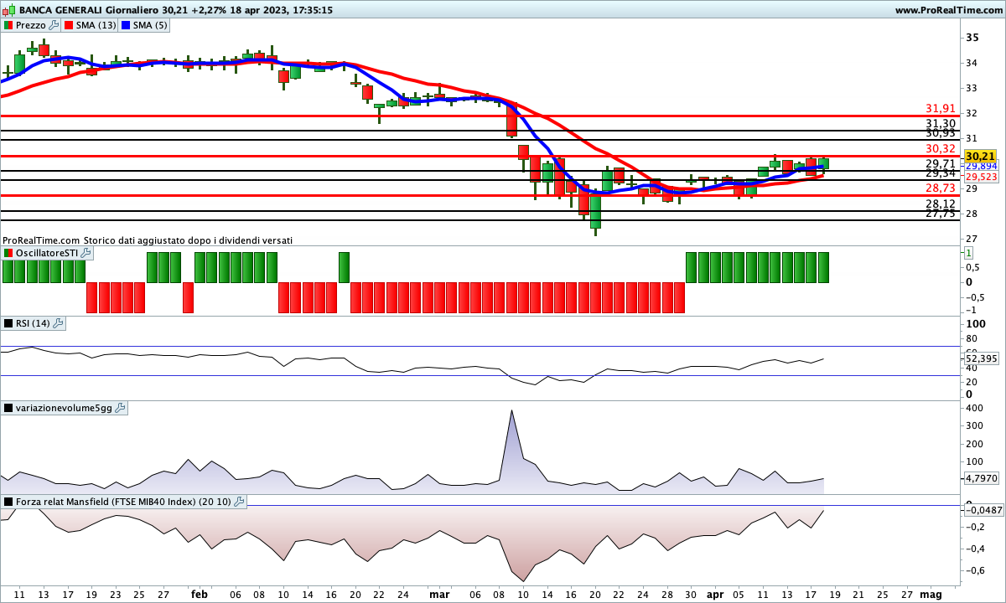Open Forza relat Mansfield wrench settings icon

[x=239, y=502]
